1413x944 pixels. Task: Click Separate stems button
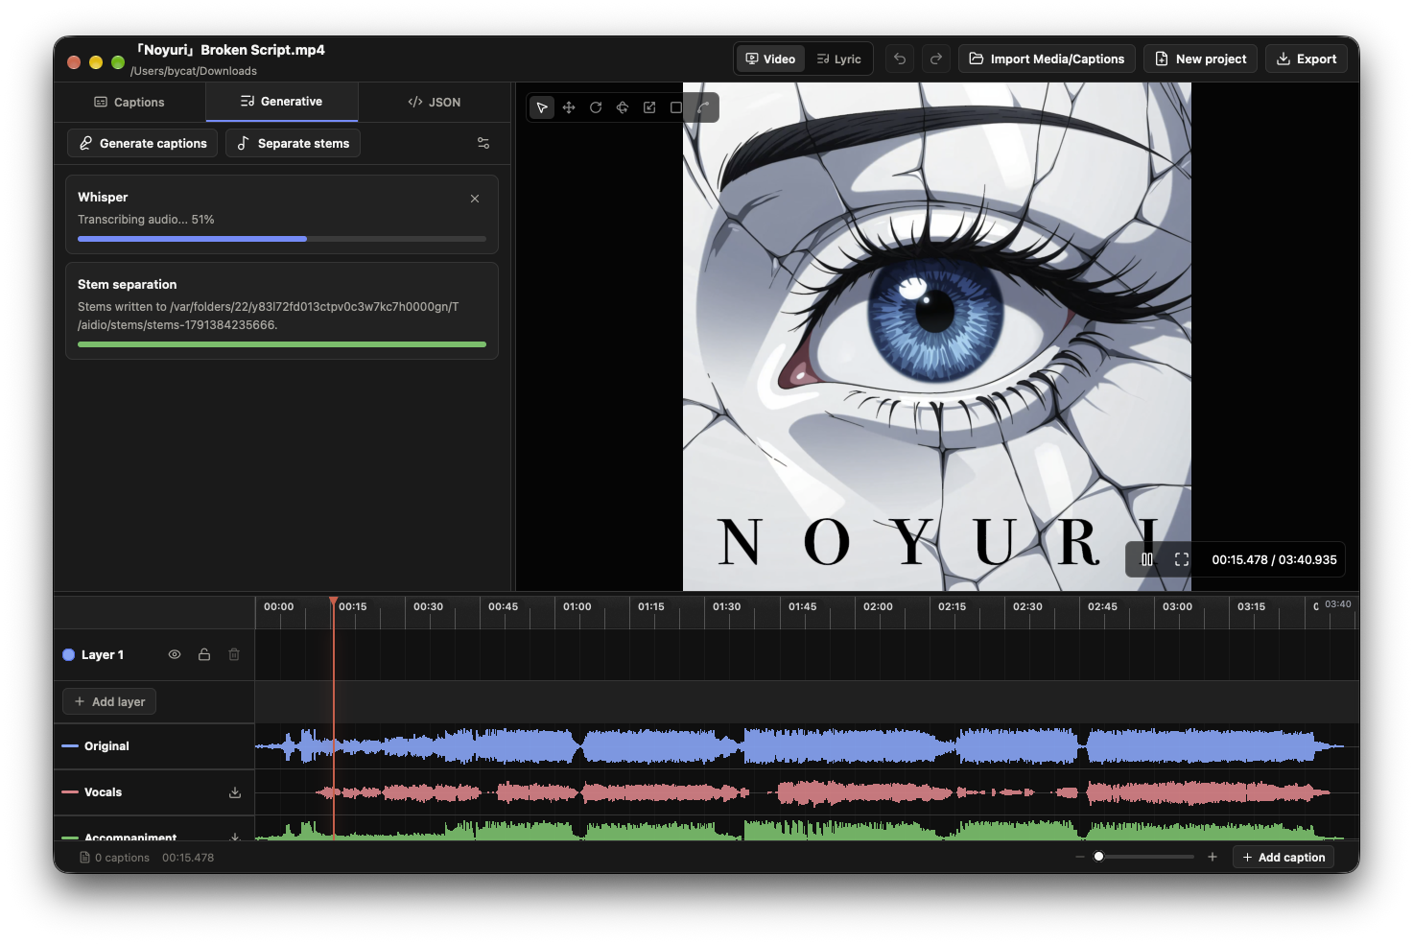[294, 143]
